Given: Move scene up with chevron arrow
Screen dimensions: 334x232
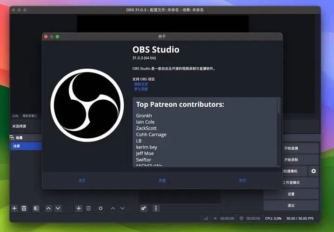Looking at the screenshot, I should 48,208.
